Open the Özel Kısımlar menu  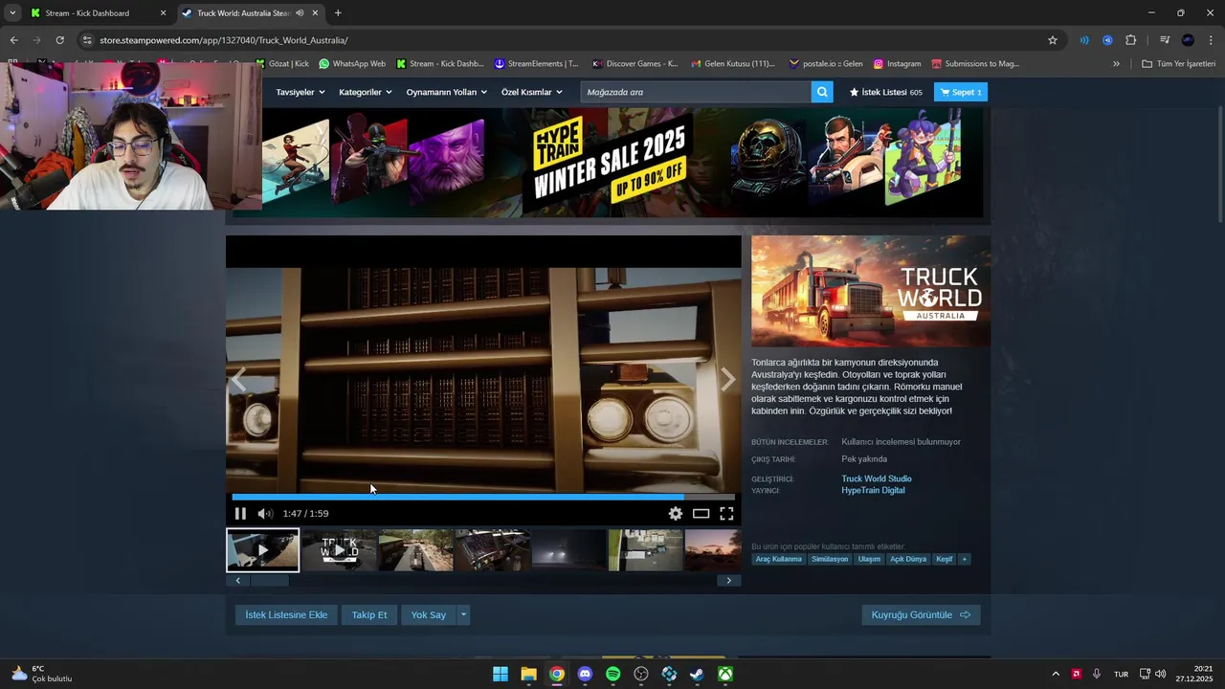tap(532, 92)
